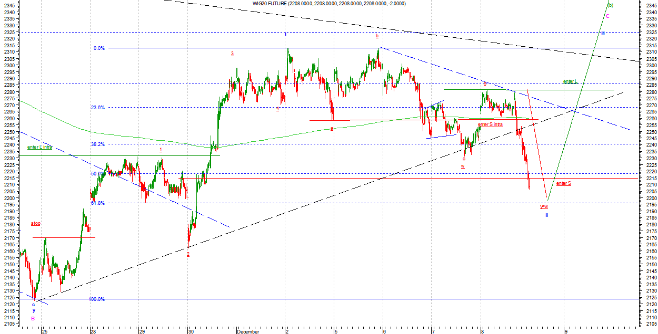
Task: Click the magenta B wave label
Action: 33,318
